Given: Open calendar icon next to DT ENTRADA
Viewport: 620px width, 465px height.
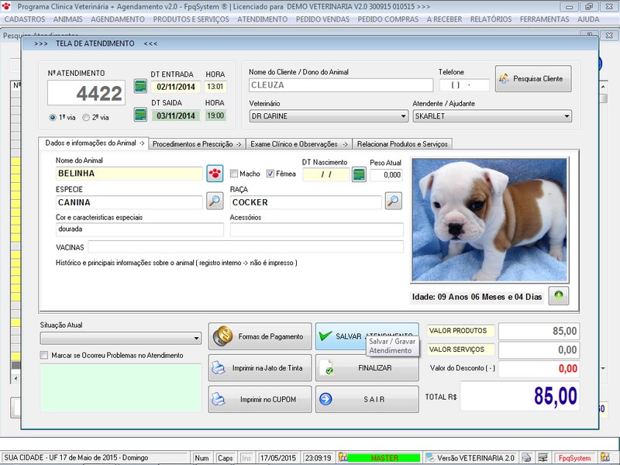Looking at the screenshot, I should point(140,86).
